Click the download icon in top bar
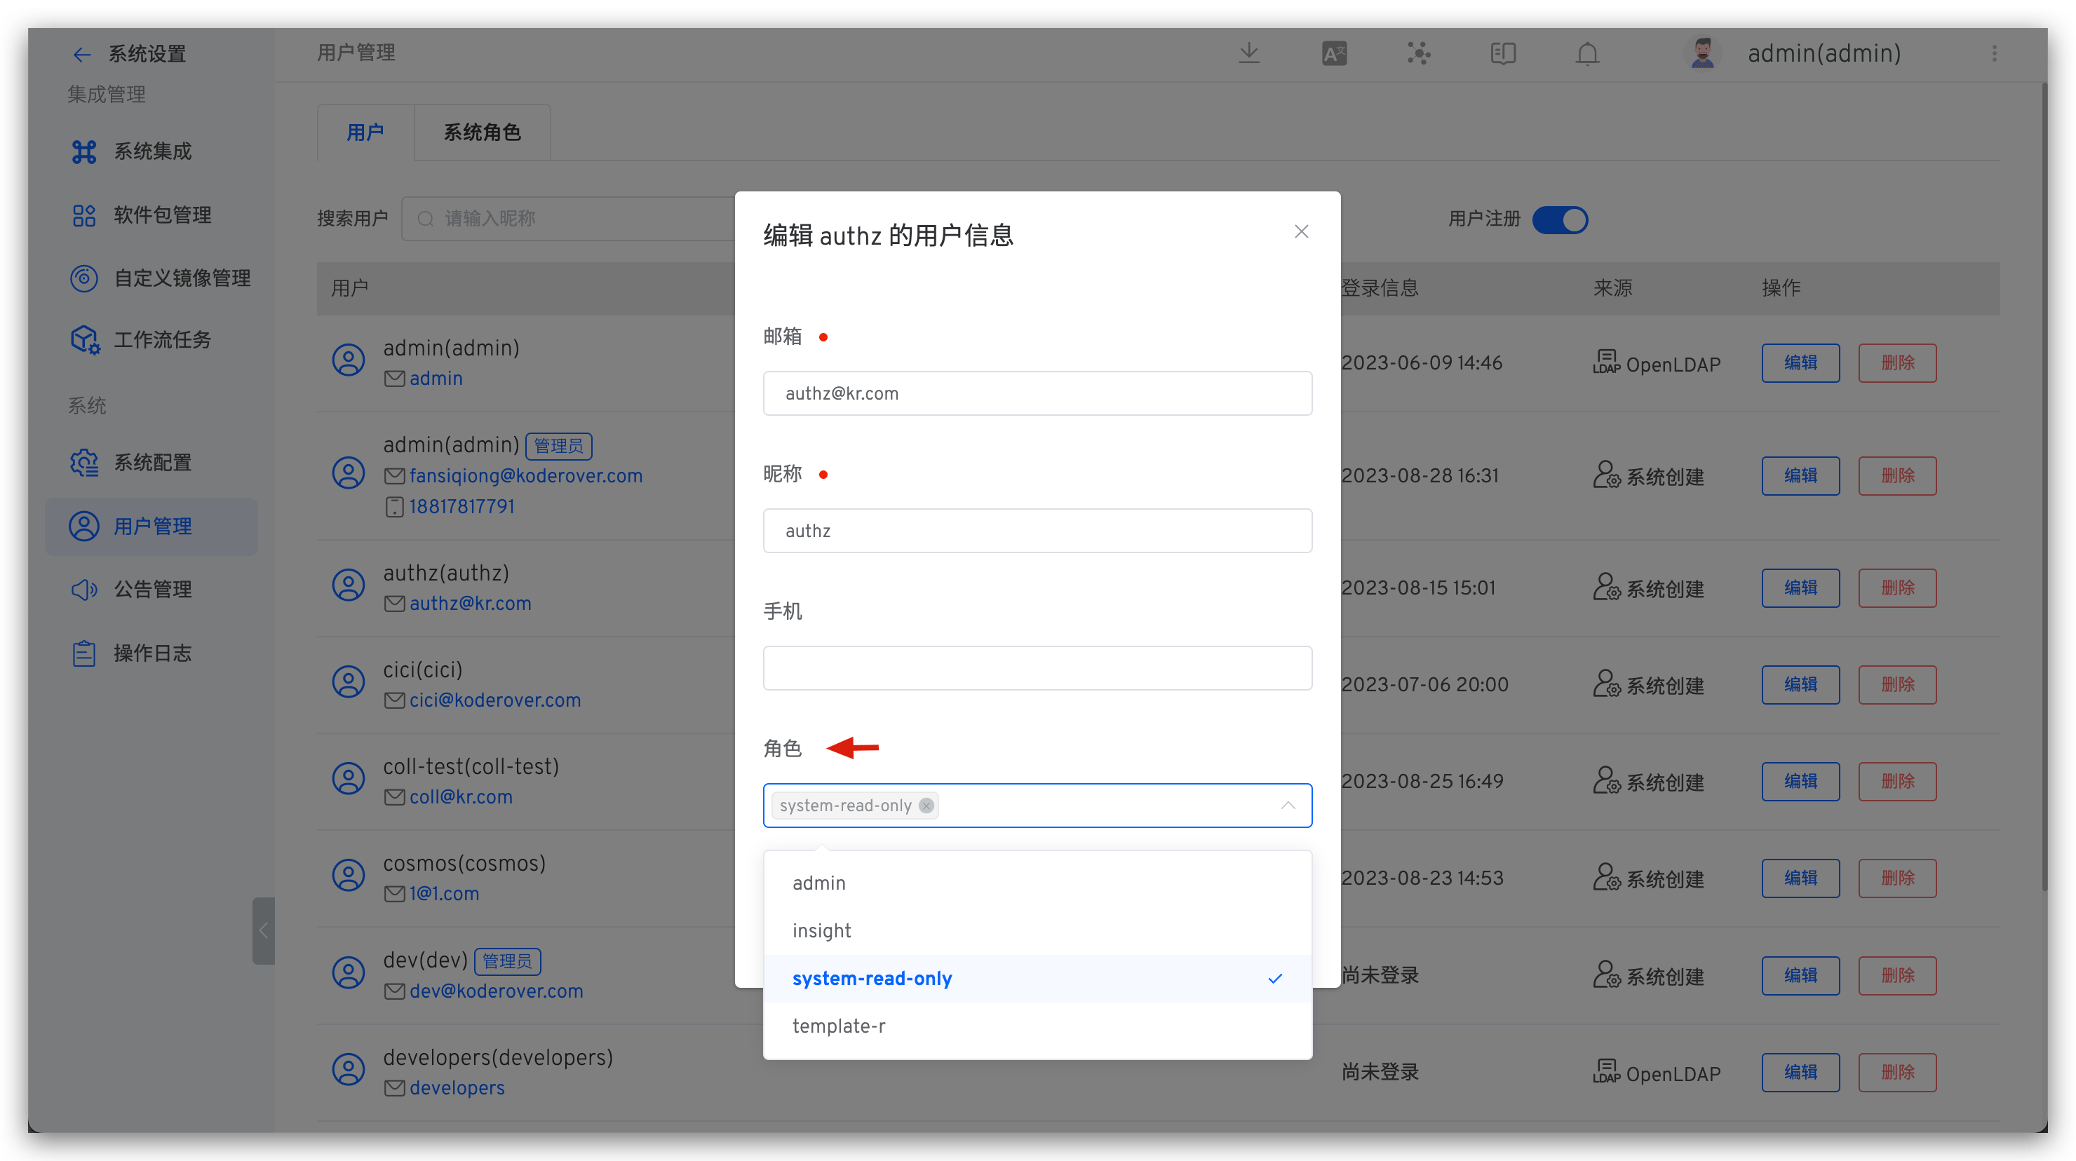 pyautogui.click(x=1248, y=53)
